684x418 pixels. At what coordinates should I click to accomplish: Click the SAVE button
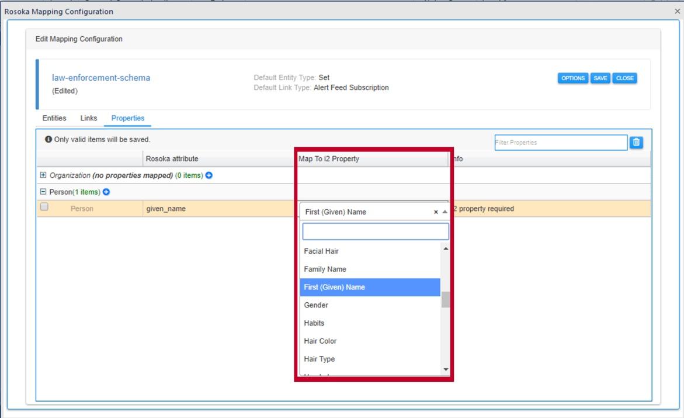click(x=600, y=78)
